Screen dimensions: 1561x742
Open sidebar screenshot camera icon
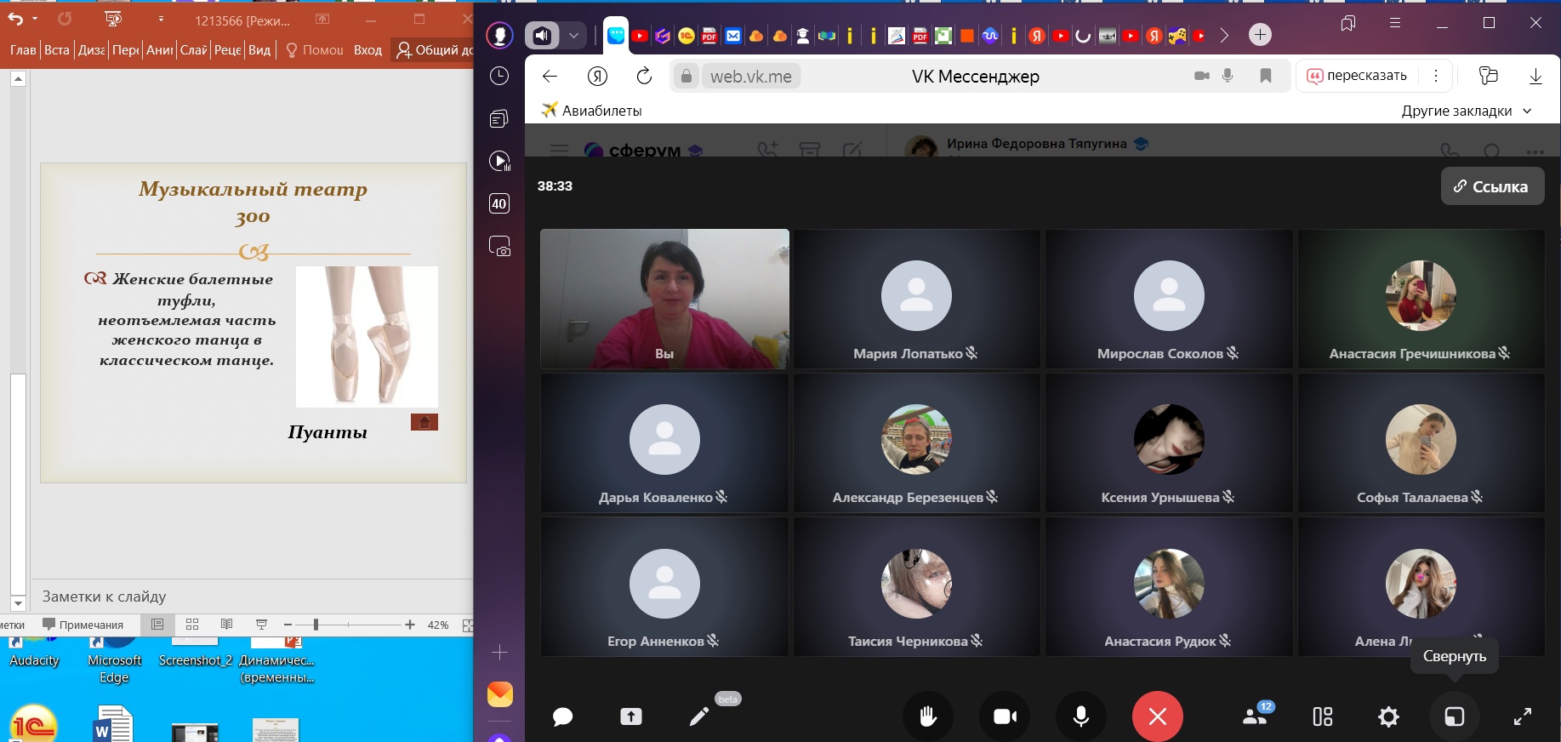click(499, 246)
